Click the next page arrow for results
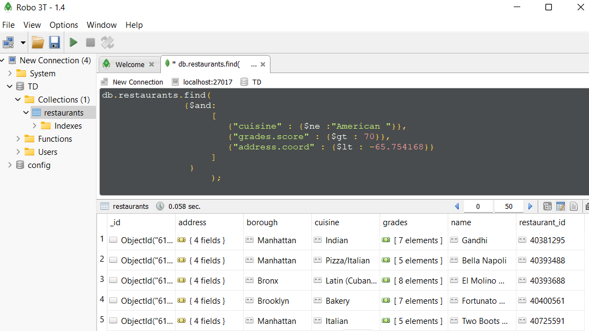 (530, 206)
